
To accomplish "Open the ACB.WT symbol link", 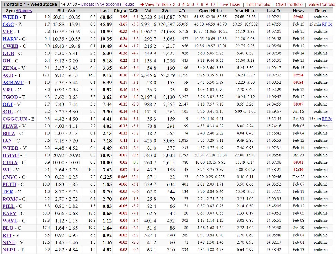I will pos(13,83).
